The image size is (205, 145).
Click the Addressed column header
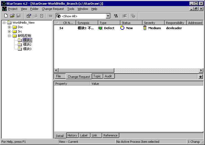point(195,23)
